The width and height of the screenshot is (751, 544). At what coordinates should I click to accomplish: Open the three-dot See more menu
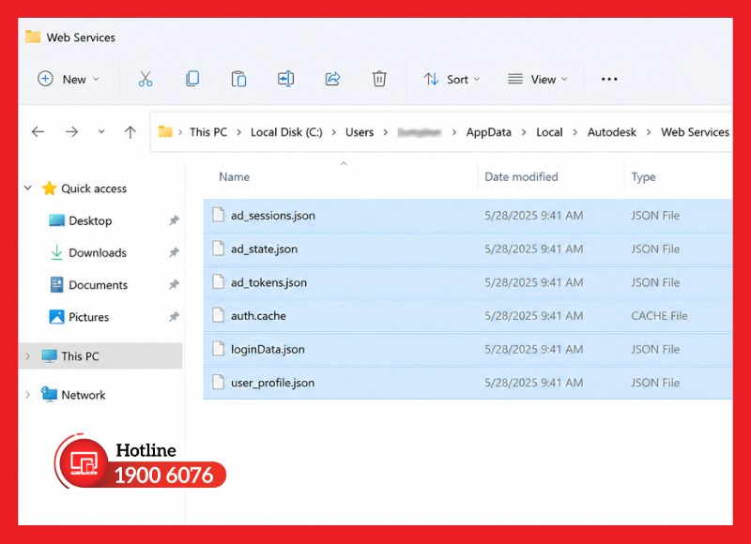pos(609,79)
